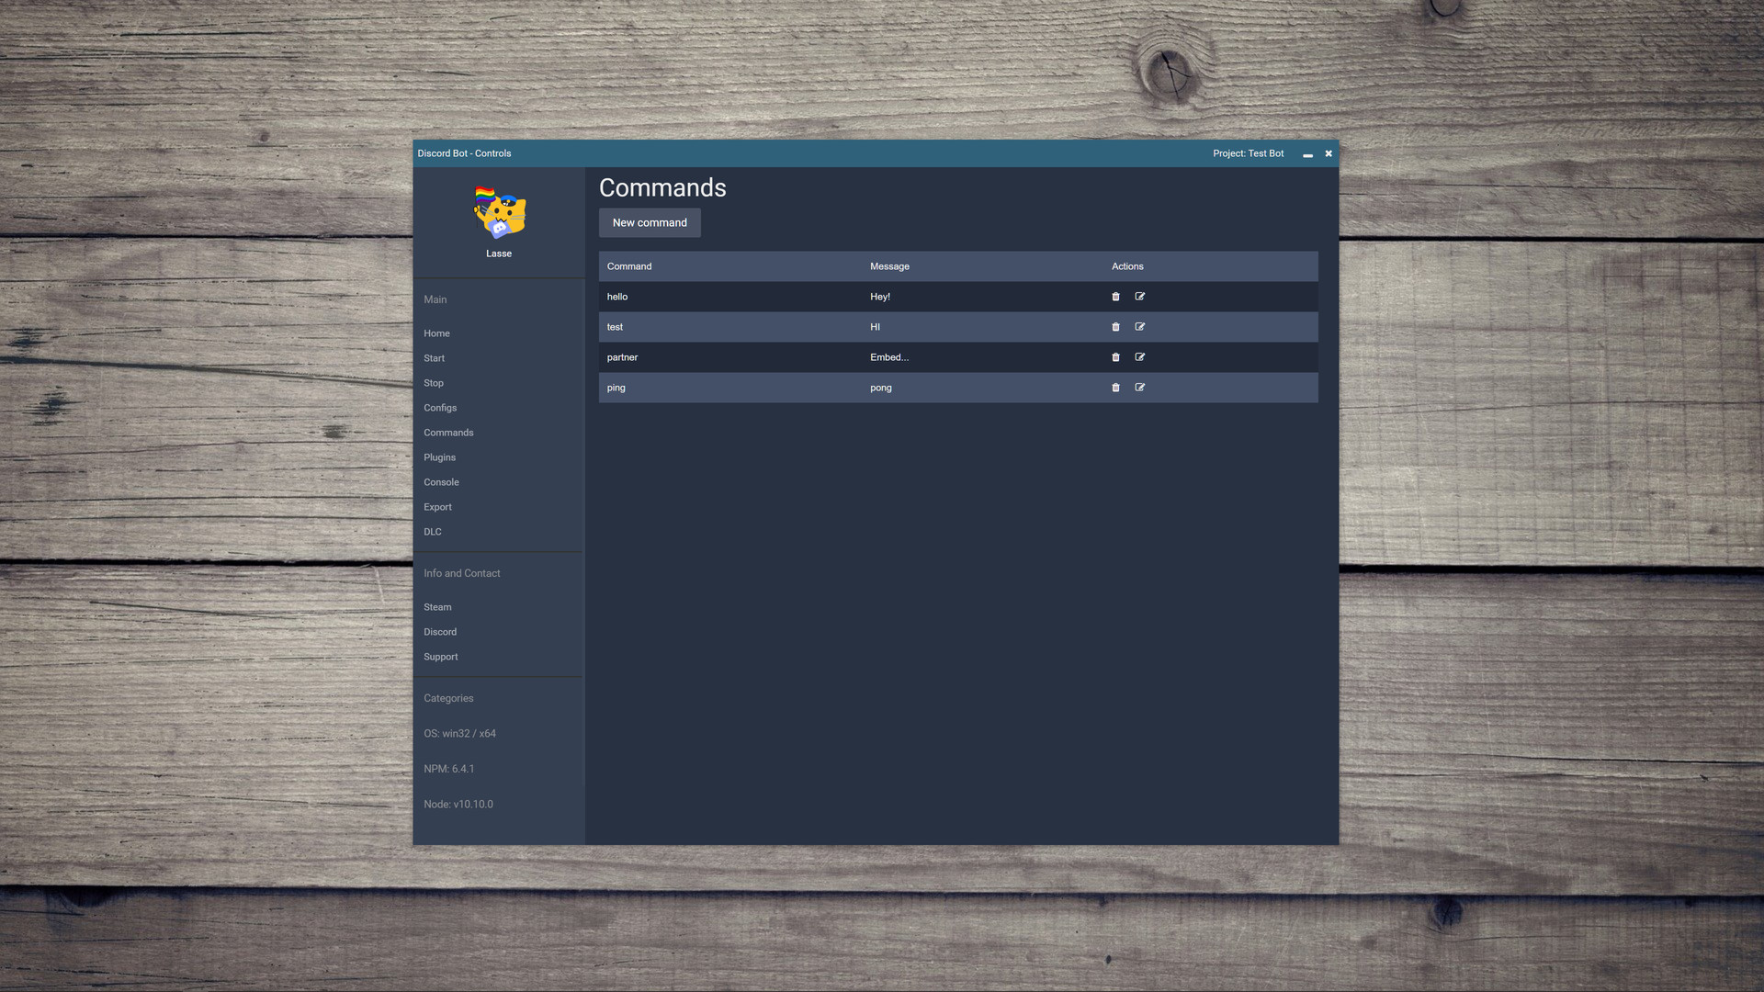
Task: Click the Stop option in sidebar
Action: [434, 383]
